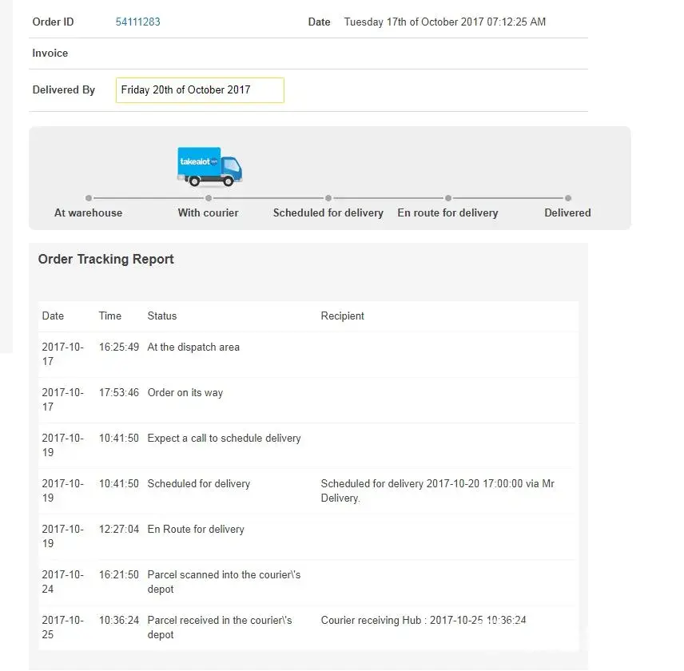The height and width of the screenshot is (671, 684).
Task: Select the Delivered progress marker
Action: coord(568,198)
